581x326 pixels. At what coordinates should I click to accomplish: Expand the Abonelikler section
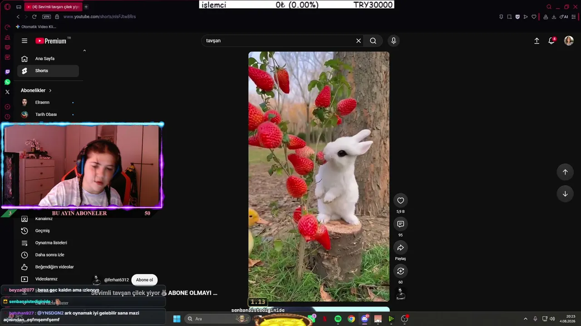(x=36, y=91)
